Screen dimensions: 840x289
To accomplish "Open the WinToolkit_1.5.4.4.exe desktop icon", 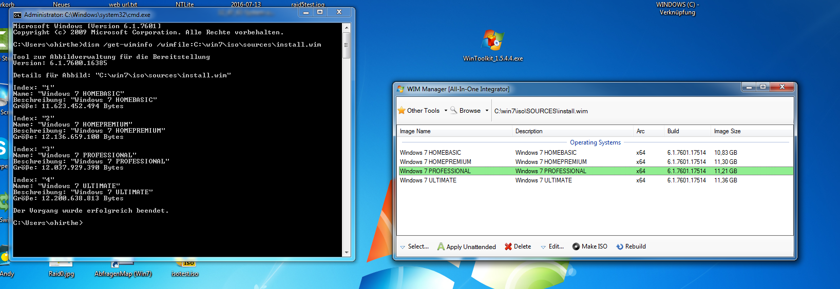I will pyautogui.click(x=493, y=45).
